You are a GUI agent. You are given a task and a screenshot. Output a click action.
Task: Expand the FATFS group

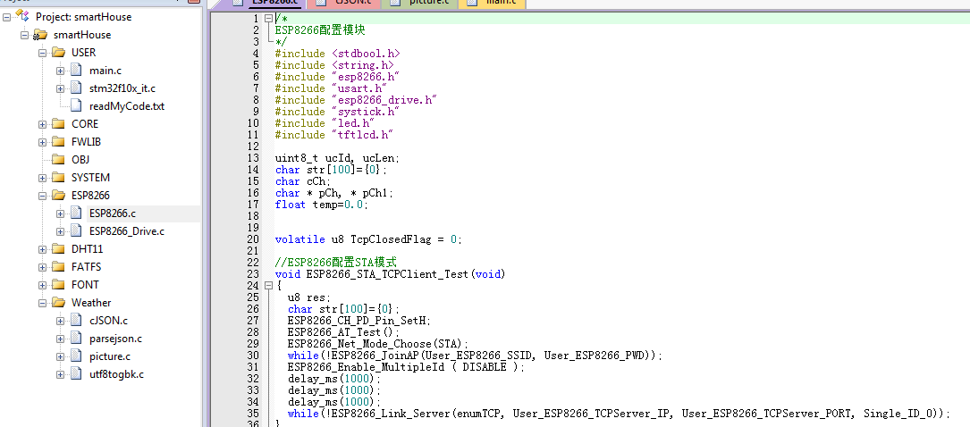pos(43,268)
